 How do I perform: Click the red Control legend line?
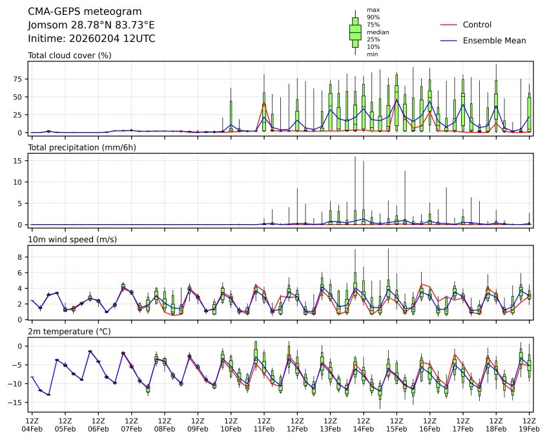click(x=448, y=25)
